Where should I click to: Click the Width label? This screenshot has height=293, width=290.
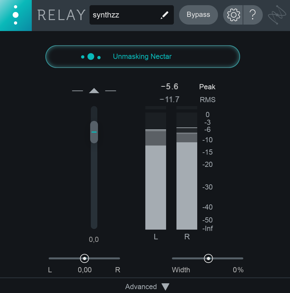[x=181, y=270]
